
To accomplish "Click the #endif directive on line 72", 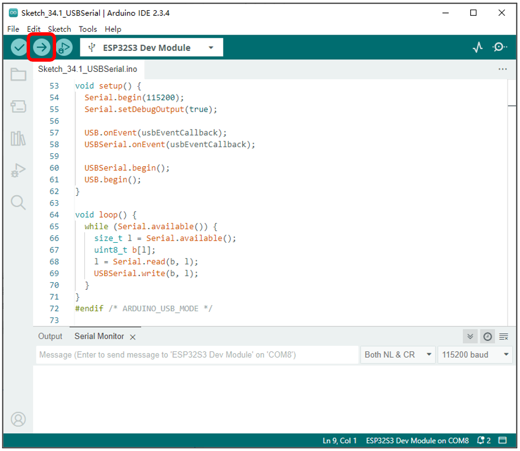I will tap(89, 308).
